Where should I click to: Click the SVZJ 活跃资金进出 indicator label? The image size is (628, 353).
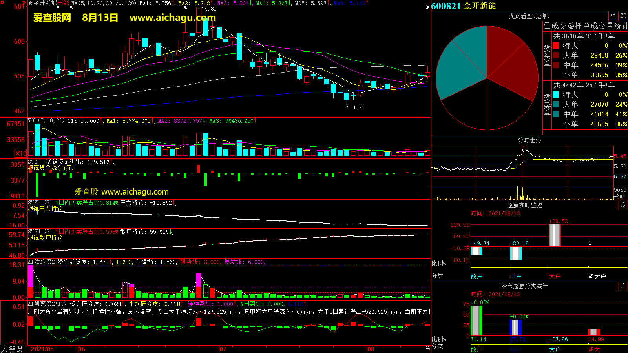tap(55, 162)
